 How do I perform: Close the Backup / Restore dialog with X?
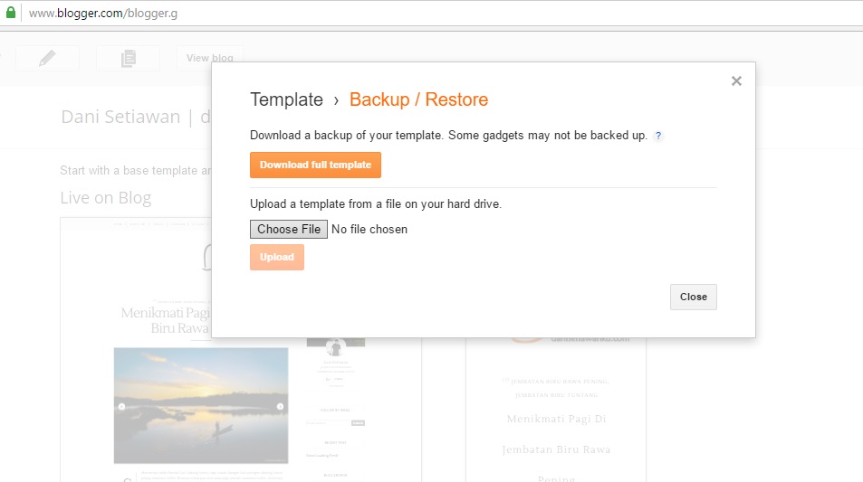pos(736,81)
